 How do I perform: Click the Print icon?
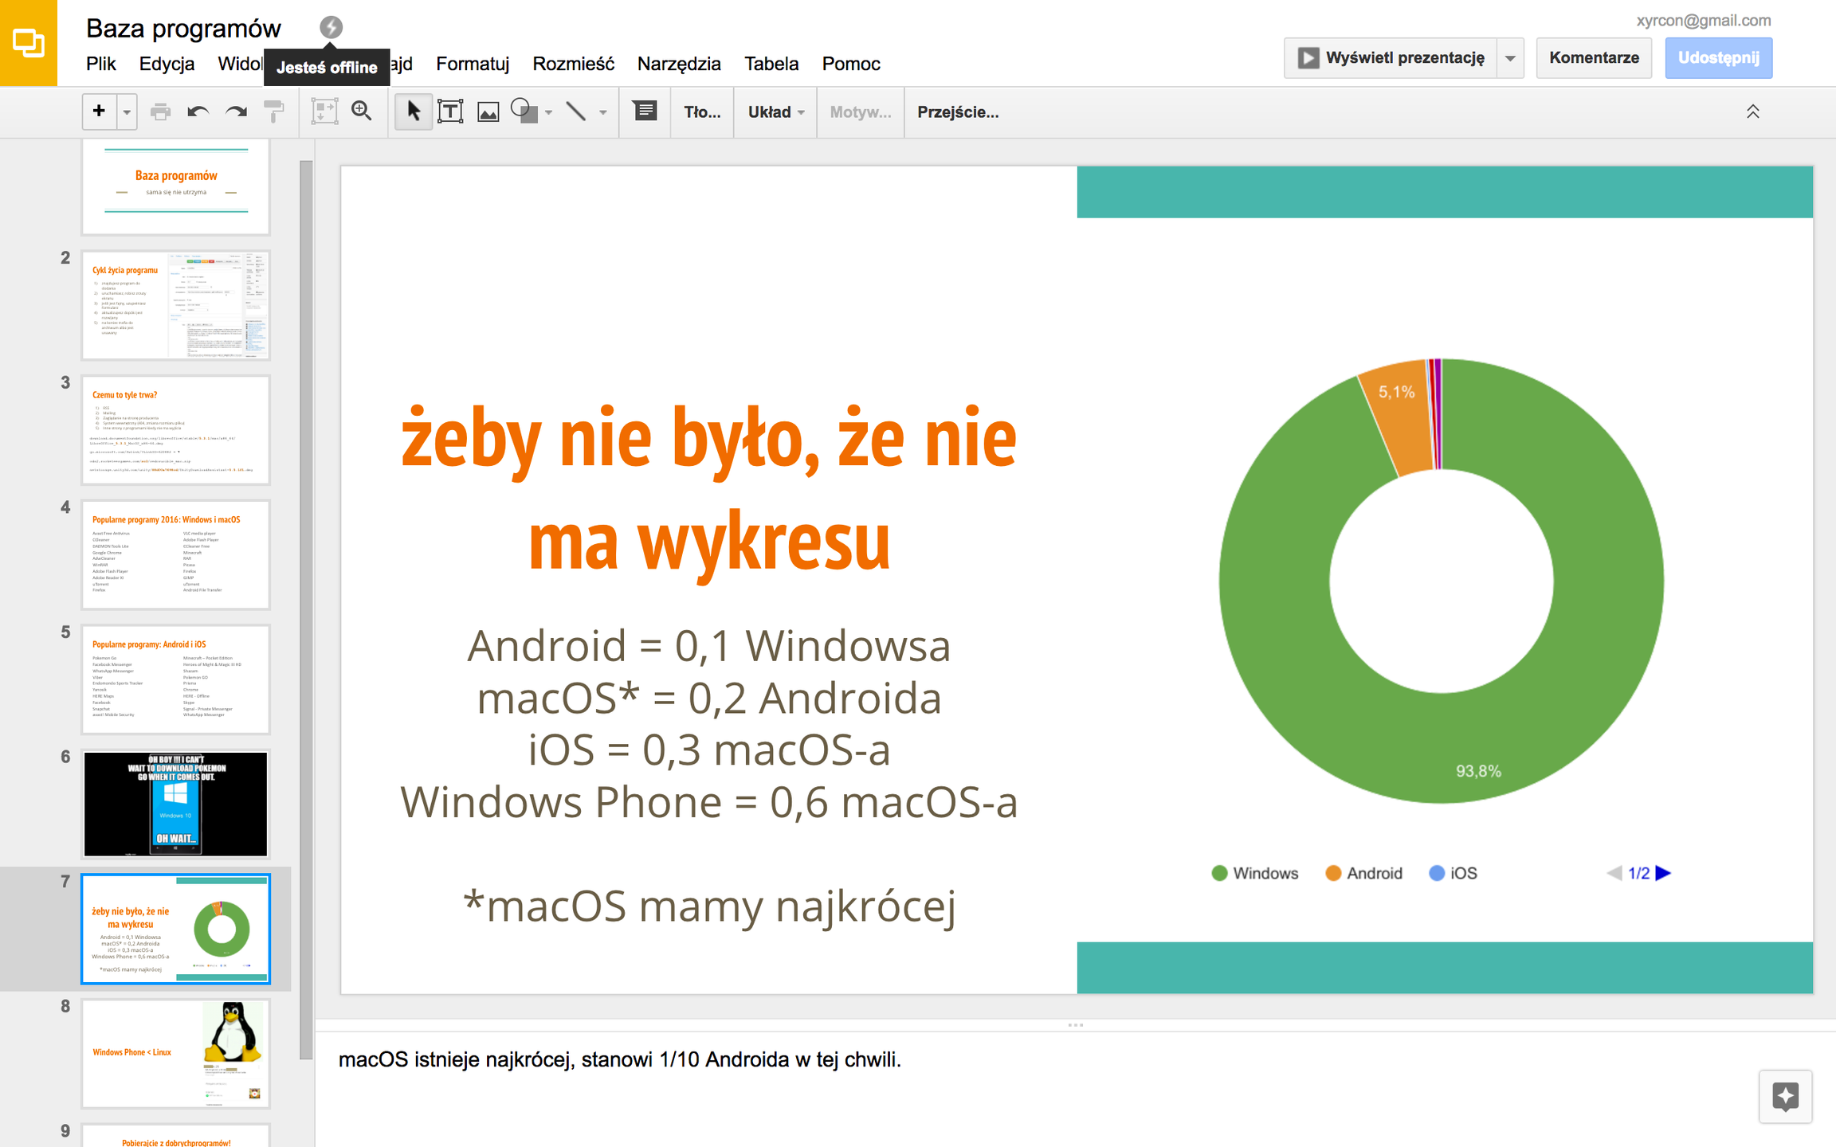coord(160,112)
